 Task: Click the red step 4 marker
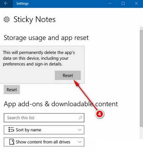pos(99,114)
